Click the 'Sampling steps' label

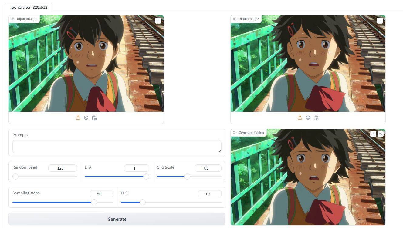(26, 193)
